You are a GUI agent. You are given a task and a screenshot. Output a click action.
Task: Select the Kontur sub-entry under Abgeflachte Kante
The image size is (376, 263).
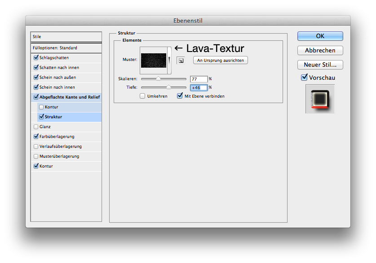click(x=52, y=107)
